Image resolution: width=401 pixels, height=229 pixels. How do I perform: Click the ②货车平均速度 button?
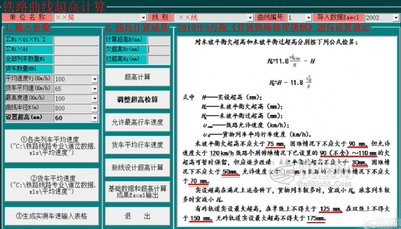52,185
